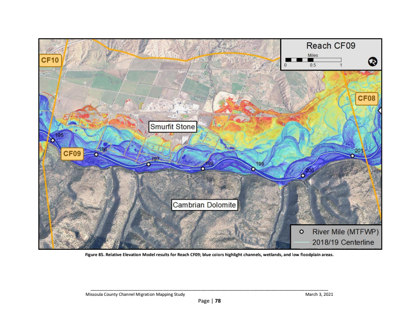Click the Reach CF09 map title

click(330, 46)
